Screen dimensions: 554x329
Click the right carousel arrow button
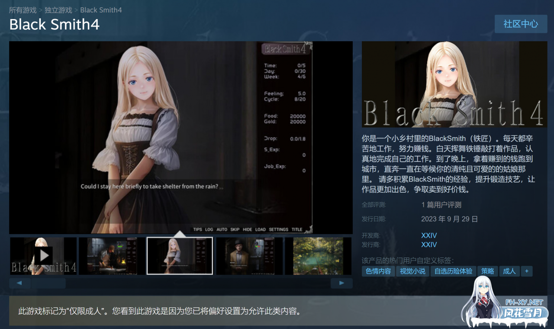pyautogui.click(x=341, y=283)
